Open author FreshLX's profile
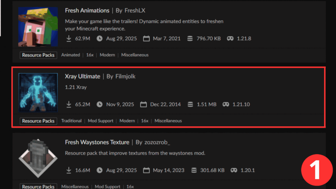The image size is (336, 189). (x=135, y=10)
